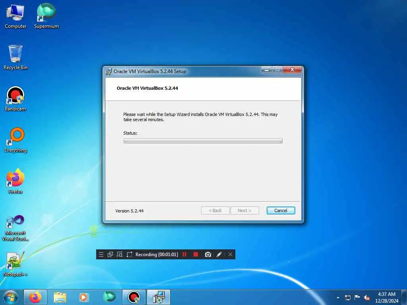This screenshot has height=305, width=407.
Task: Open Windows Explorer from the taskbar
Action: coord(60,297)
